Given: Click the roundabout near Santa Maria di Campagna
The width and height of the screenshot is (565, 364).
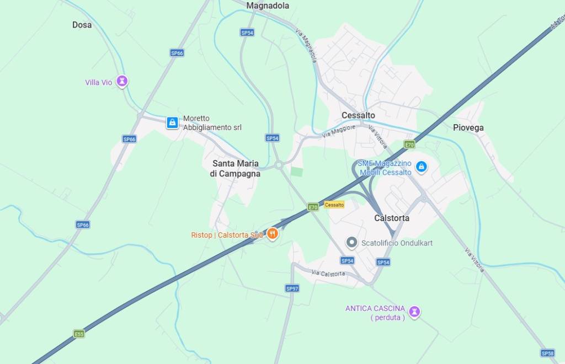Looking at the screenshot, I should tap(279, 165).
